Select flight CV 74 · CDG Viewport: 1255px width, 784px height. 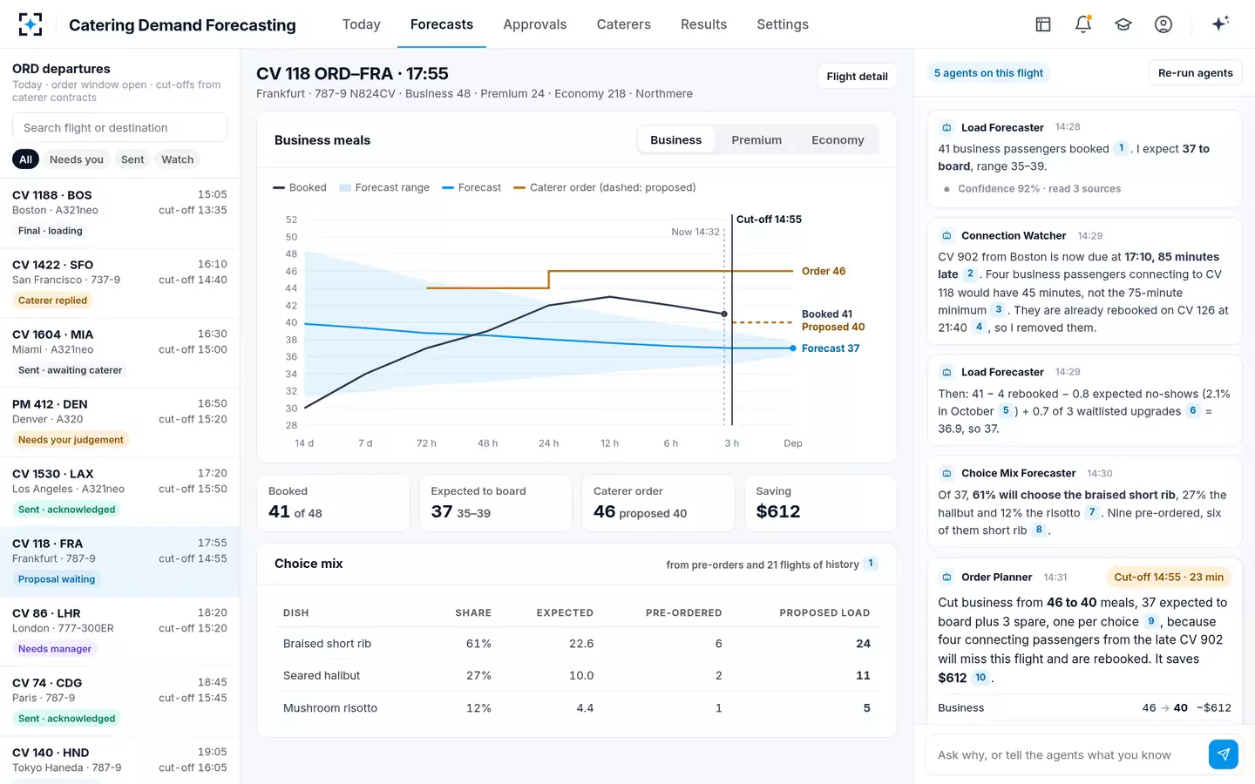click(119, 701)
